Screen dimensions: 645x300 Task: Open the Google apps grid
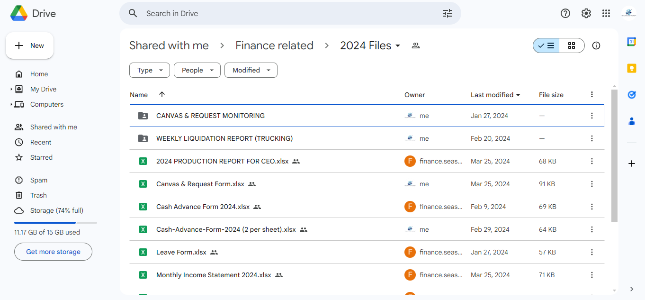pos(606,13)
